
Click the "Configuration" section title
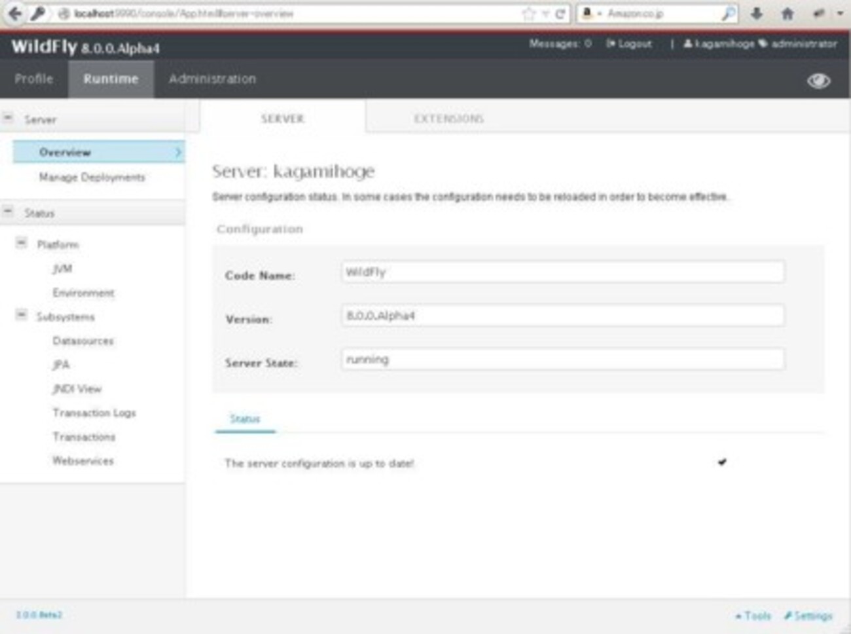[x=260, y=229]
